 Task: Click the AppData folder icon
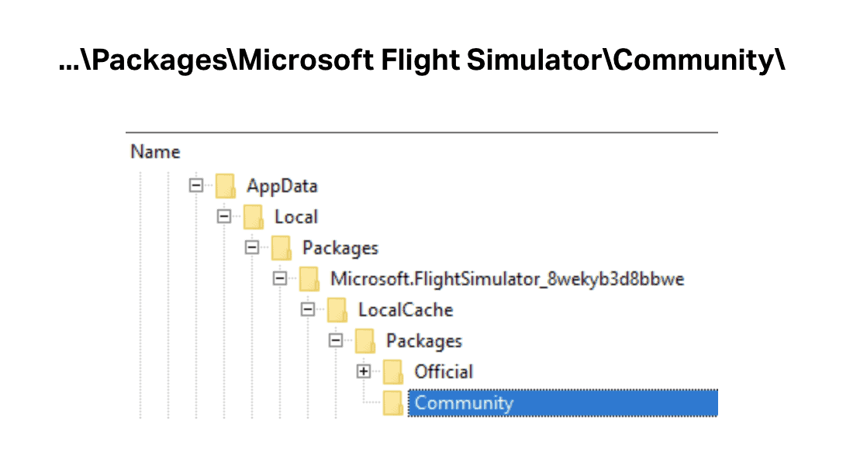click(226, 187)
